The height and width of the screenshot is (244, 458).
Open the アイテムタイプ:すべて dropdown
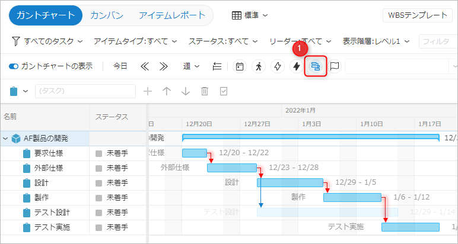tap(135, 41)
